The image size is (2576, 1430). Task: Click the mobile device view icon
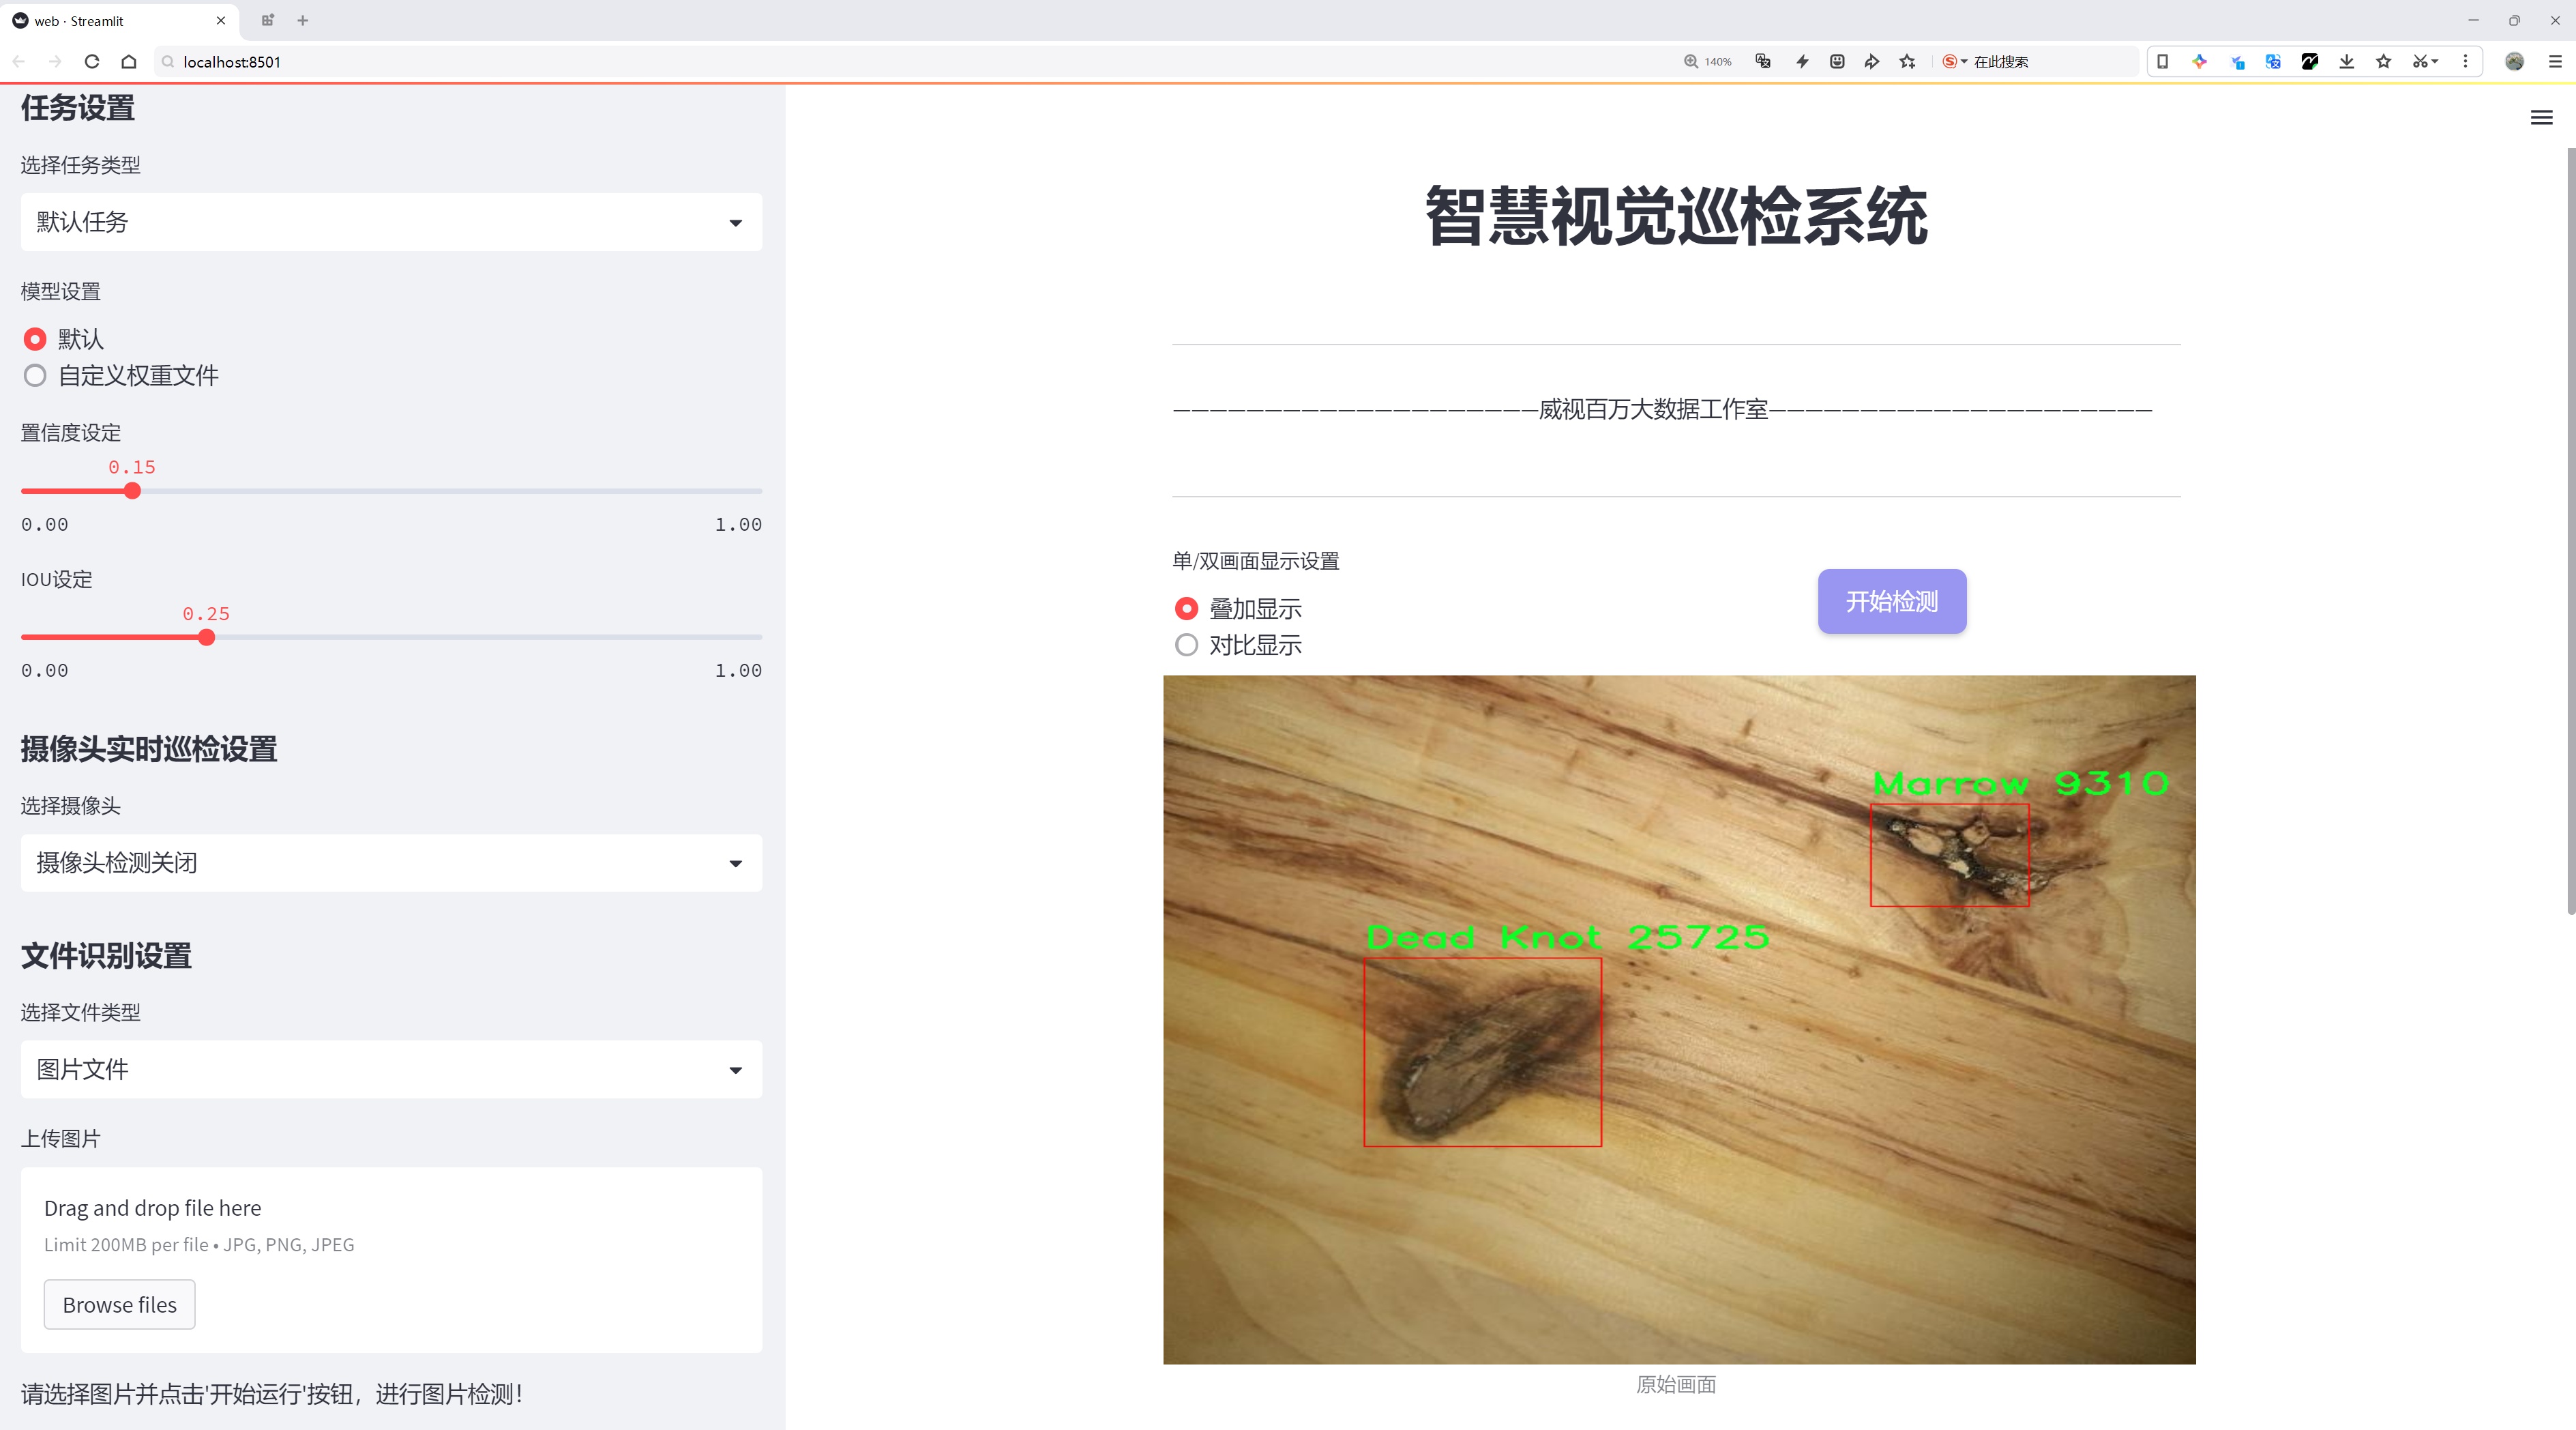tap(2162, 62)
